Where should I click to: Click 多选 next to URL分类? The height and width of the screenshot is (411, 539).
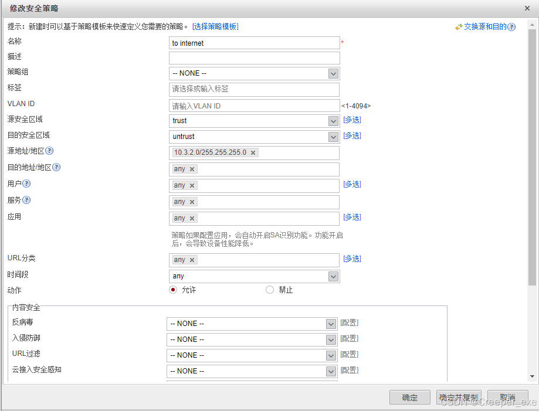pos(352,259)
